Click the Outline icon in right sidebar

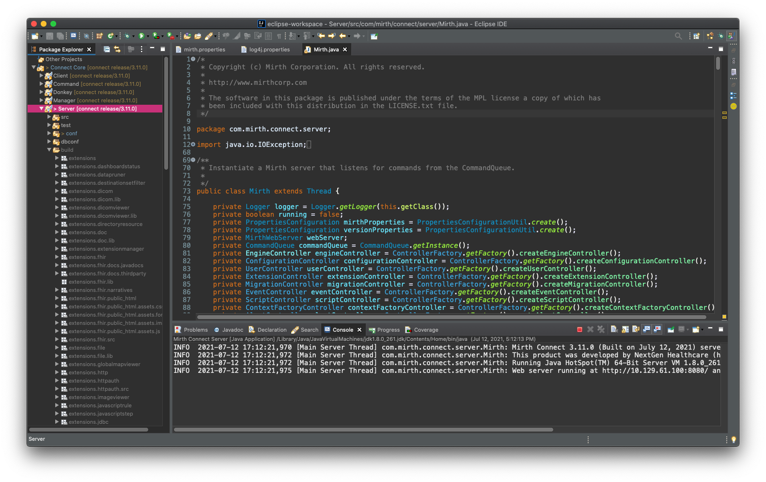[x=734, y=96]
